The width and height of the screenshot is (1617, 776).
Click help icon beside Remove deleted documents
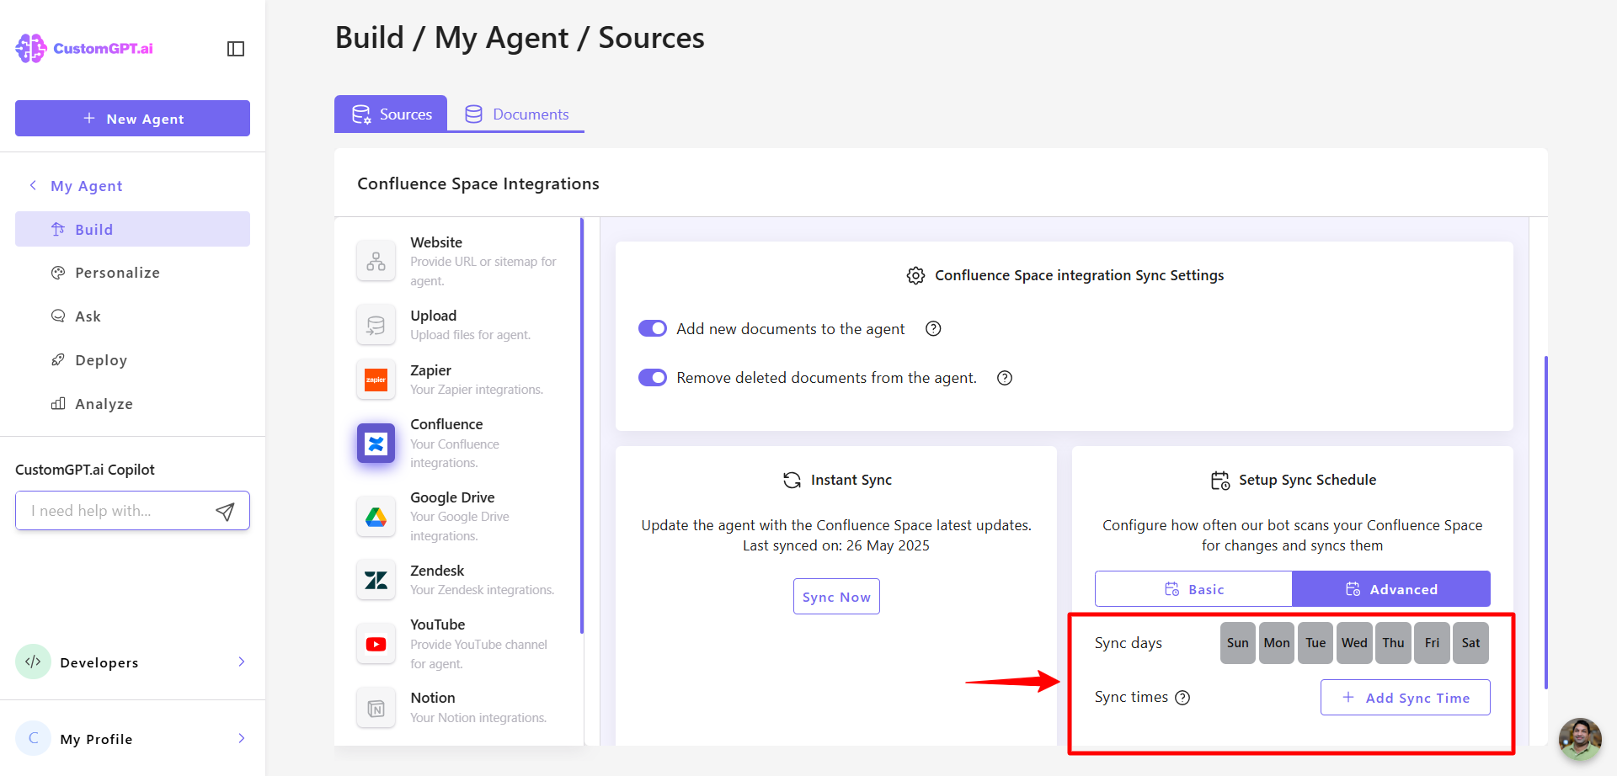(x=1005, y=378)
